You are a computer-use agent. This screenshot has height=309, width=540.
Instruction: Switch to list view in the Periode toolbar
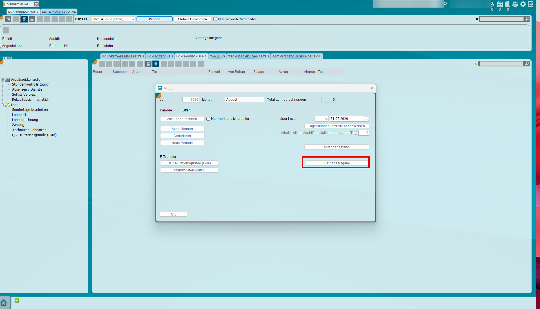coord(32,19)
